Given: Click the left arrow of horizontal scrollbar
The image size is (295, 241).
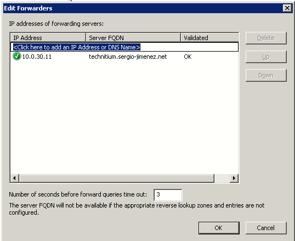Looking at the screenshot, I should coord(14,178).
